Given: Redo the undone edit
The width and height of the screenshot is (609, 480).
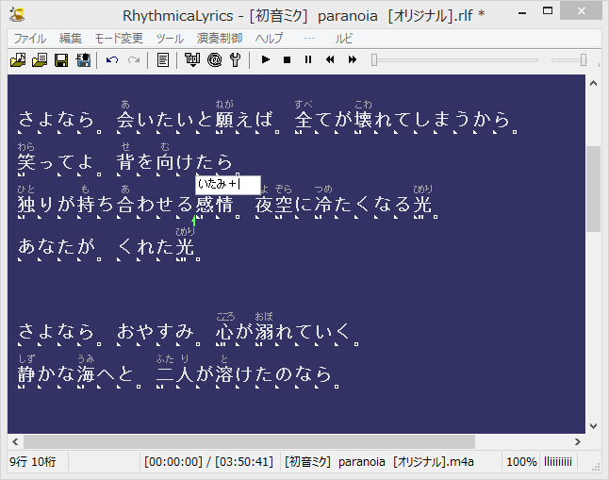Looking at the screenshot, I should [x=134, y=59].
